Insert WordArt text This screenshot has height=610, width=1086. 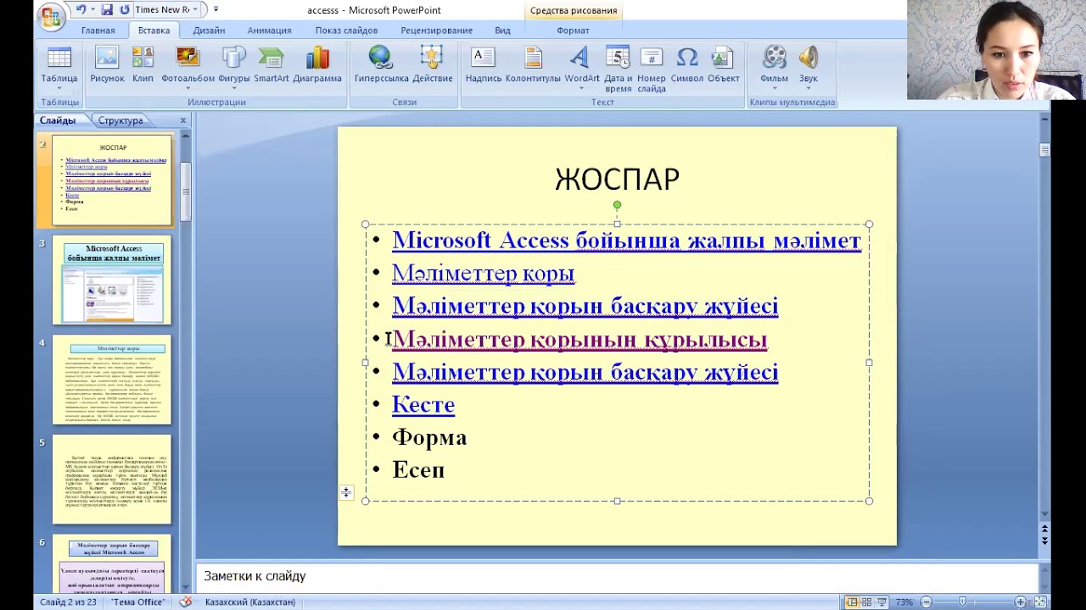pyautogui.click(x=581, y=66)
